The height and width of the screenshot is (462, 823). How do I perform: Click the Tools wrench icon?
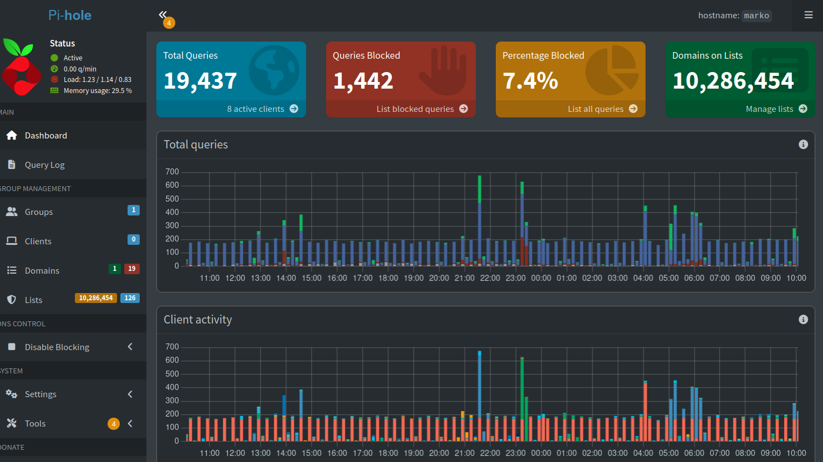tap(12, 423)
